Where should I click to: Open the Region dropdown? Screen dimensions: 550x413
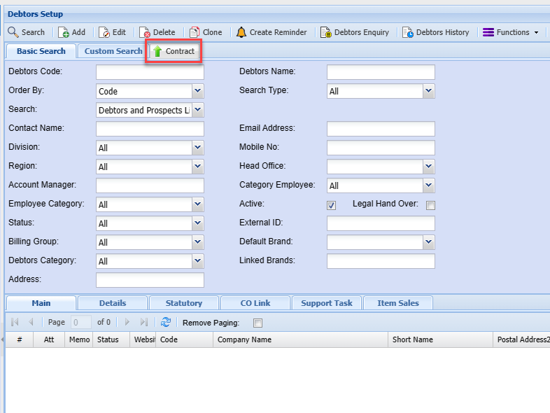198,167
